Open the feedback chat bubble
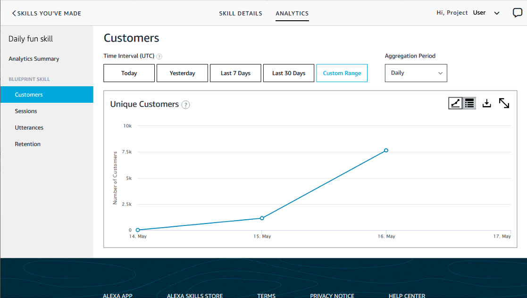 [x=517, y=13]
